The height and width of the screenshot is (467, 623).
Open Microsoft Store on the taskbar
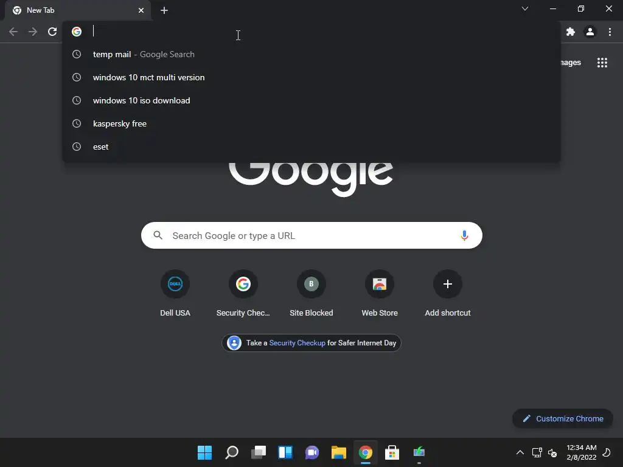tap(392, 452)
